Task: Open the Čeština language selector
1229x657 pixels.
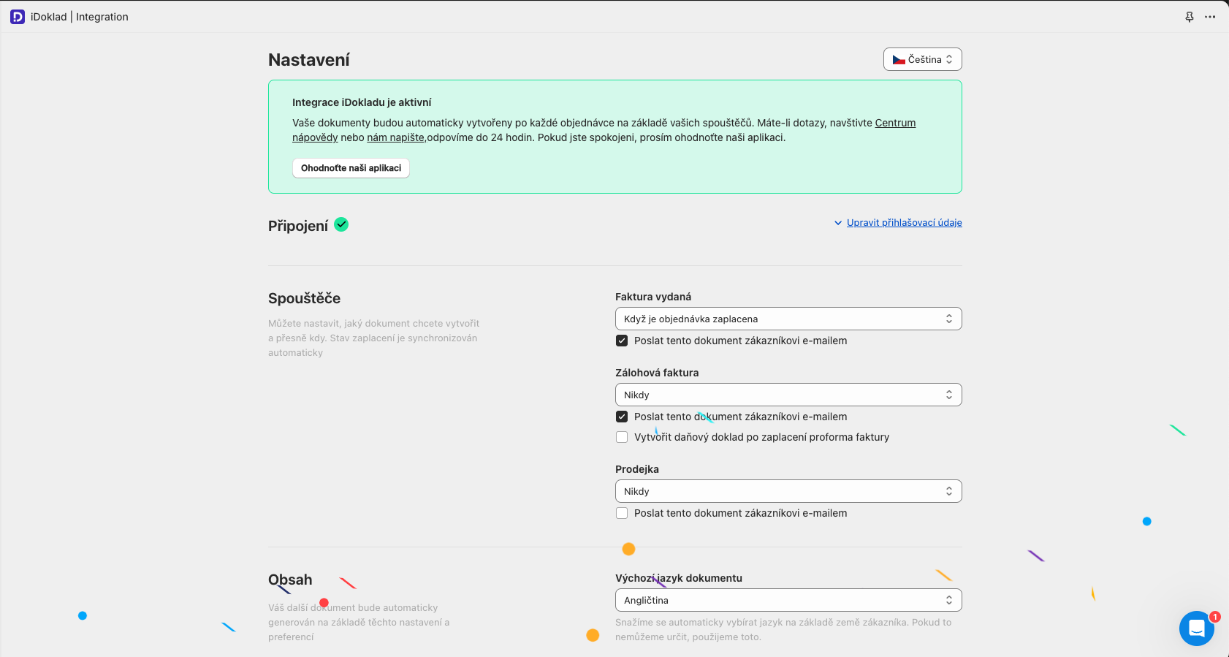Action: pos(922,59)
